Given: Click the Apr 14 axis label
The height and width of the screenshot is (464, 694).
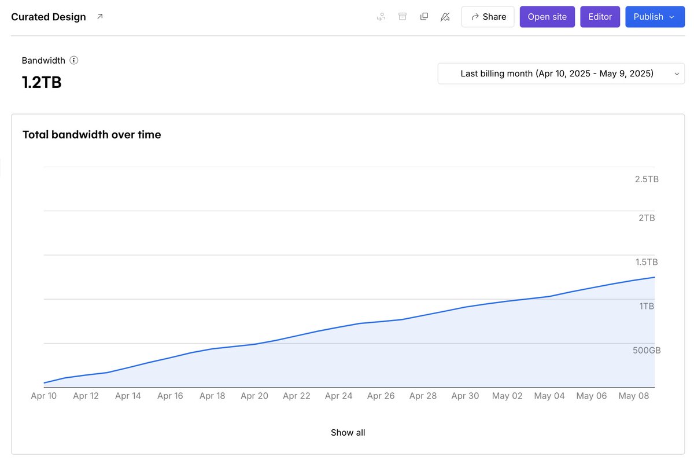Looking at the screenshot, I should [128, 396].
